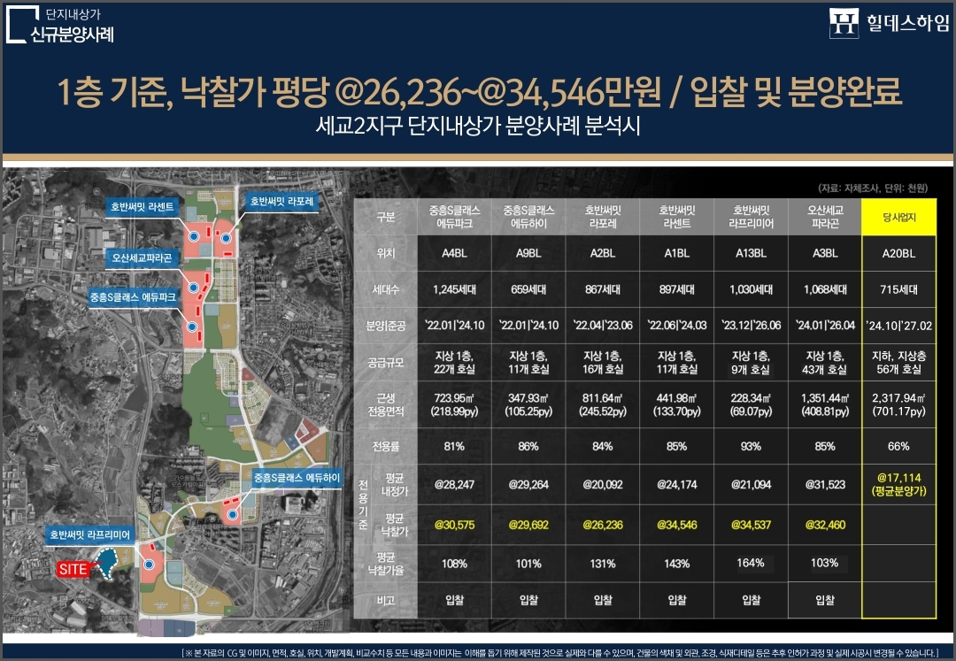Click the 근생 전용면적 row label
Image resolution: width=956 pixels, height=661 pixels.
[386, 404]
